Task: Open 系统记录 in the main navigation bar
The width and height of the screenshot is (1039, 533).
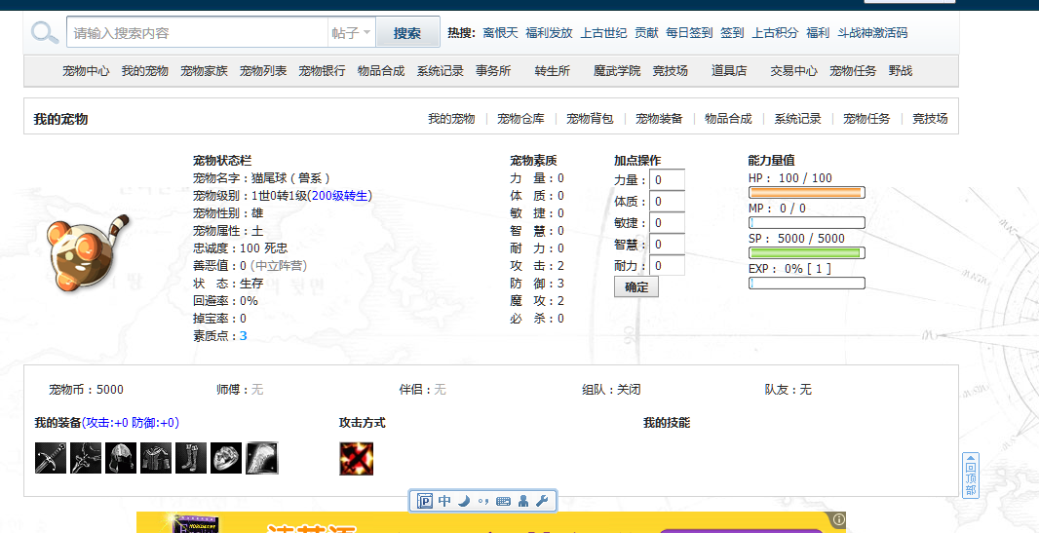Action: tap(440, 71)
